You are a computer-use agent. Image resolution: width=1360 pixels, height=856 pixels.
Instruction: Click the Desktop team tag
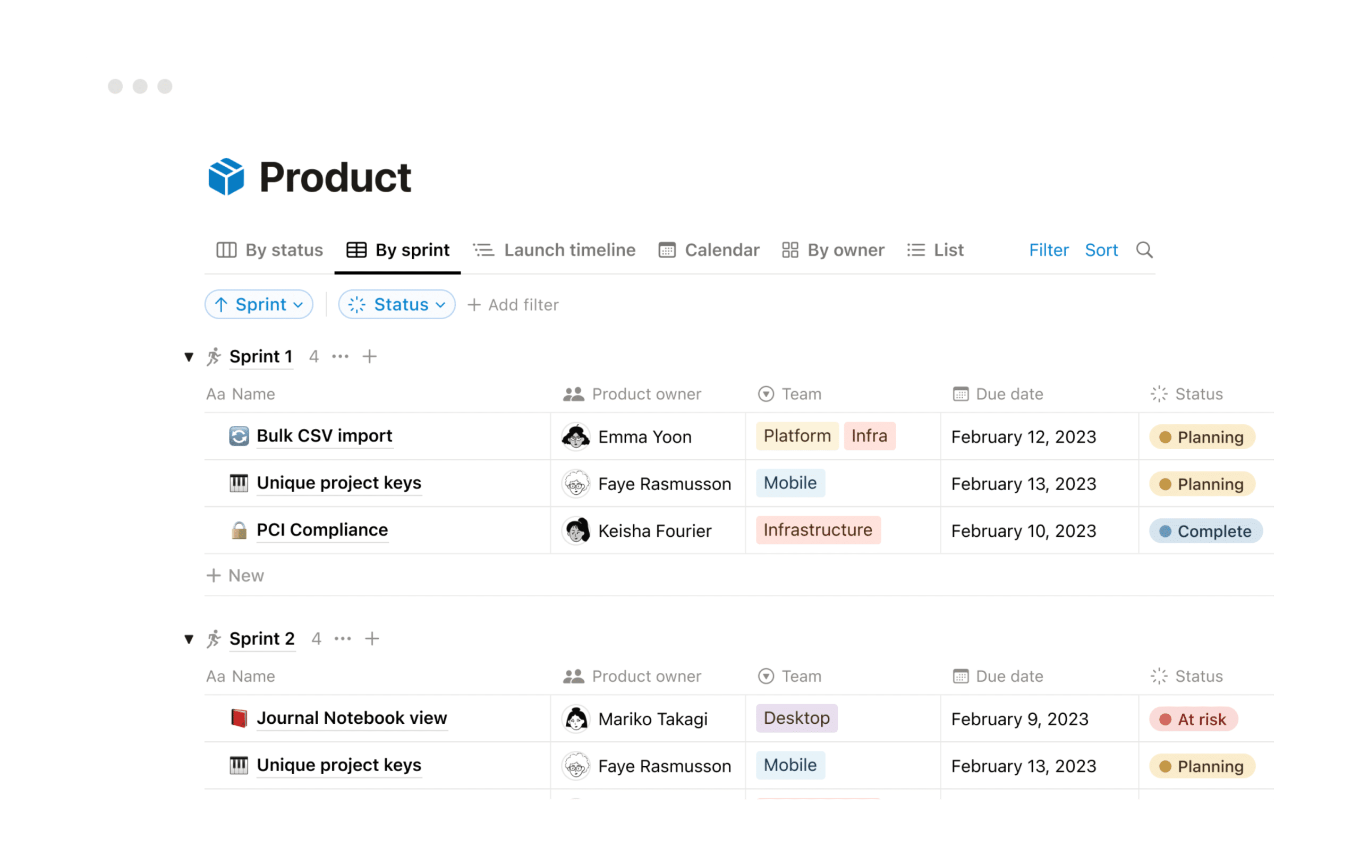(796, 717)
